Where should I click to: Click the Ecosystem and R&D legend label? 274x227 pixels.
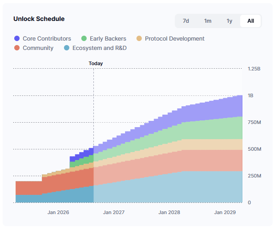[x=100, y=48]
